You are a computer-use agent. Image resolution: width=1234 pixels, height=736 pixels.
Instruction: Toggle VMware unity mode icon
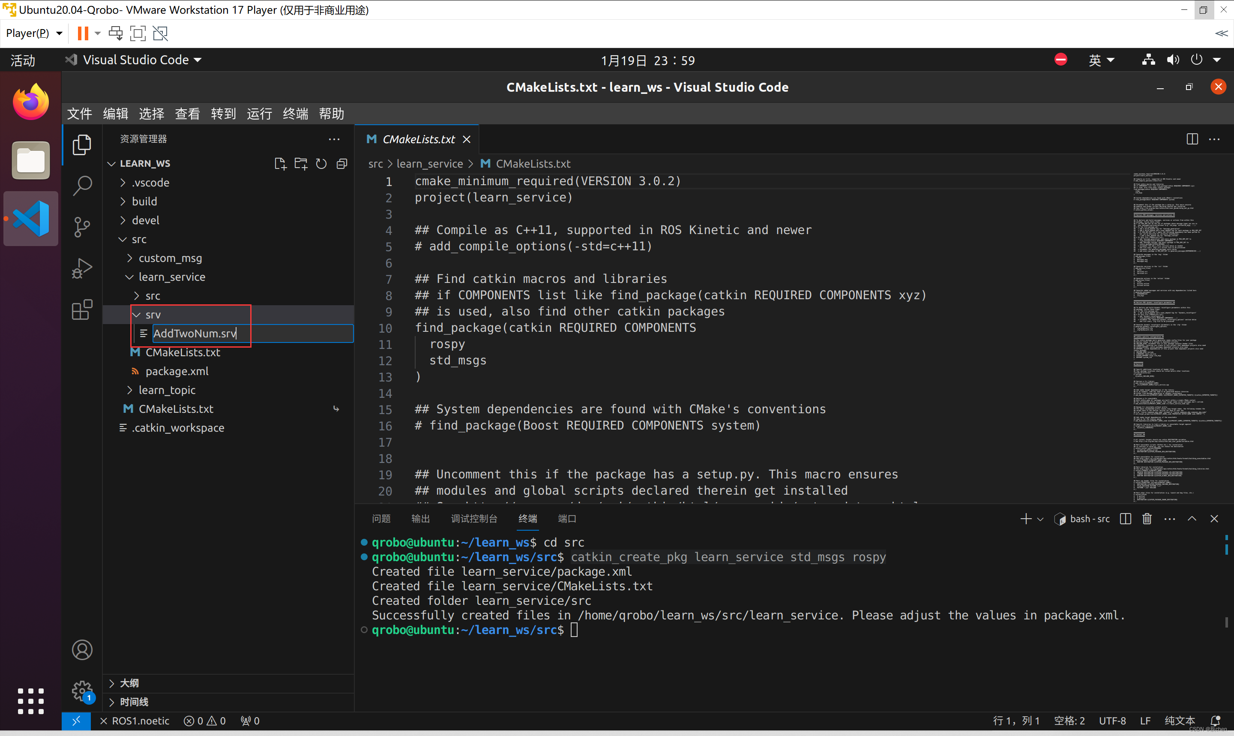(x=160, y=33)
